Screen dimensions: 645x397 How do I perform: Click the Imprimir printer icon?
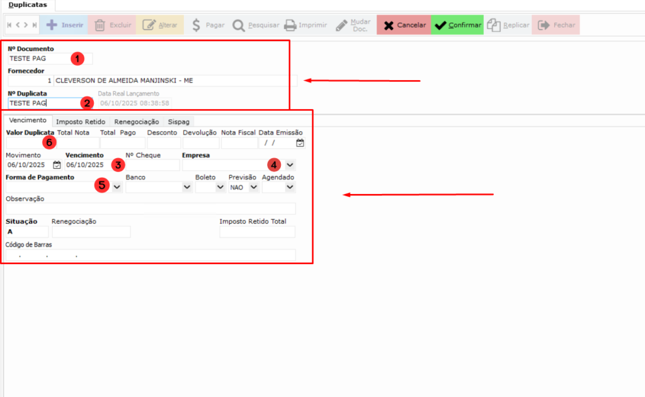point(290,25)
